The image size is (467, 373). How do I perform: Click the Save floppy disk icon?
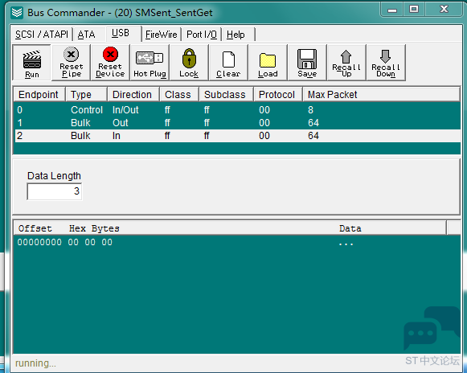307,59
